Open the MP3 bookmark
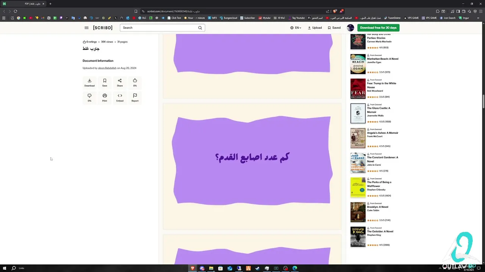485x272 pixels. click(x=212, y=18)
